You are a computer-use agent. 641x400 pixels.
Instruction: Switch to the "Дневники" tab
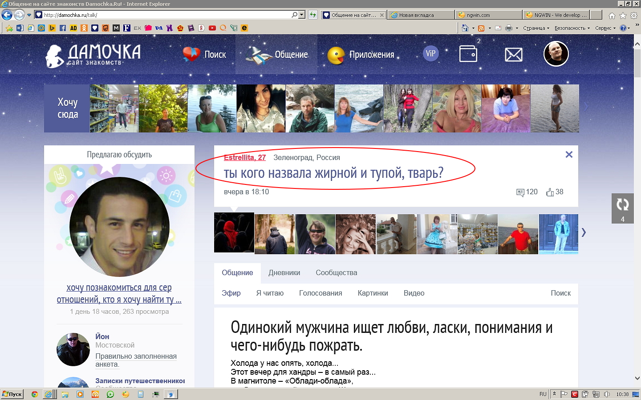(x=284, y=273)
